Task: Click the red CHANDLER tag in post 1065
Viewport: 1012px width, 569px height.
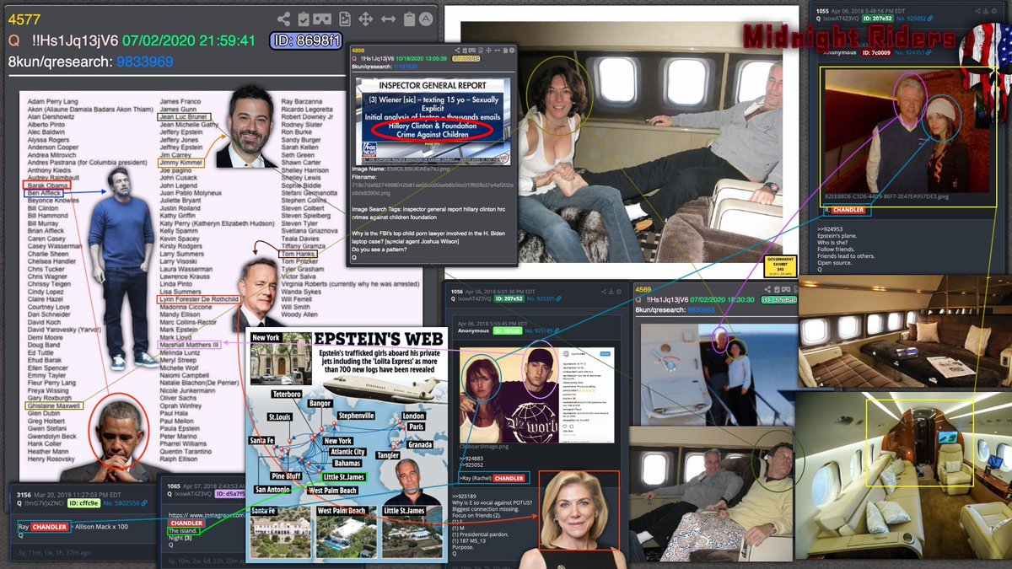Action: click(x=186, y=523)
